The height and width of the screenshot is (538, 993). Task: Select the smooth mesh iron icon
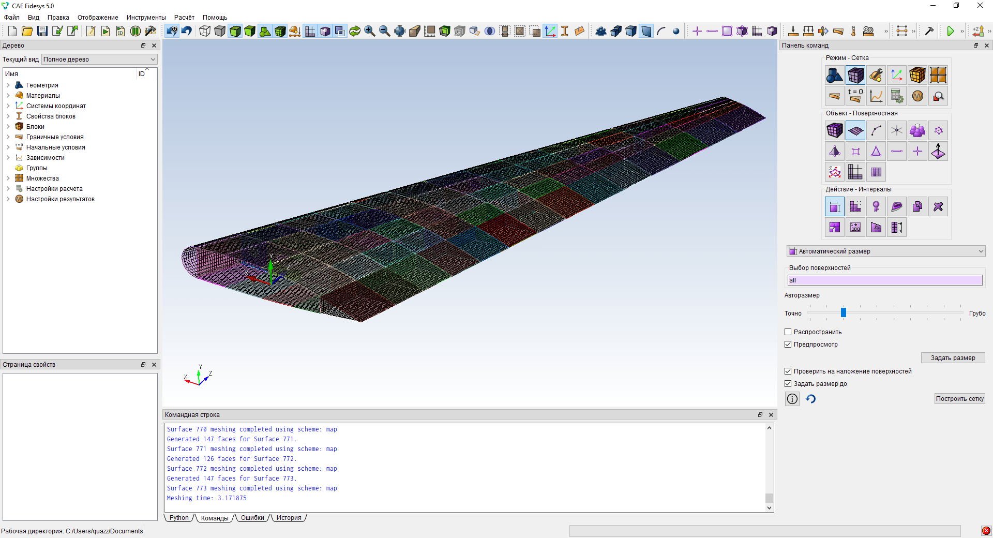[896, 207]
